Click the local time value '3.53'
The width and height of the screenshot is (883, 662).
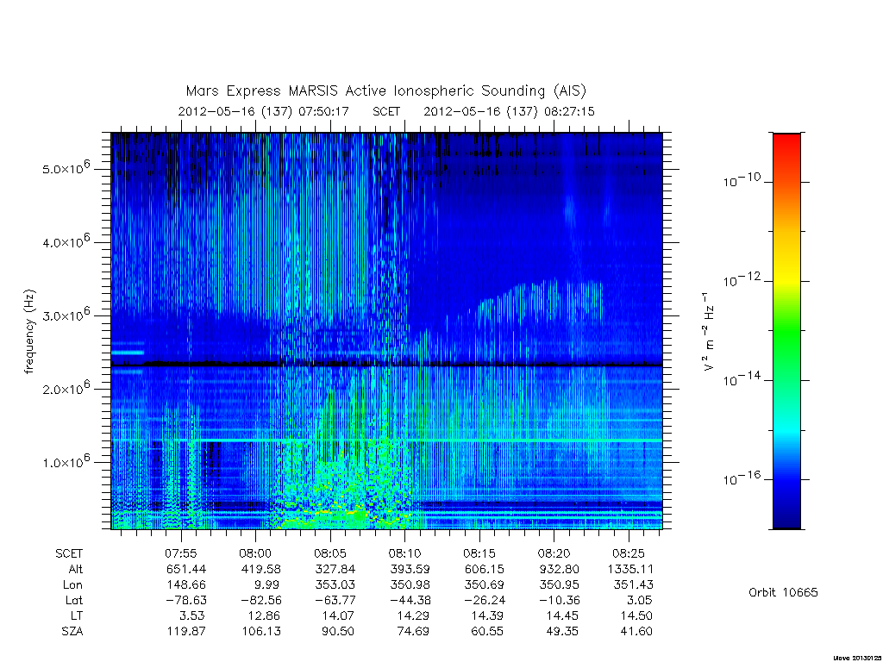click(x=191, y=615)
